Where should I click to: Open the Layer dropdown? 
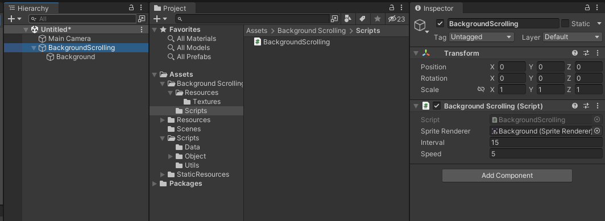tap(572, 37)
